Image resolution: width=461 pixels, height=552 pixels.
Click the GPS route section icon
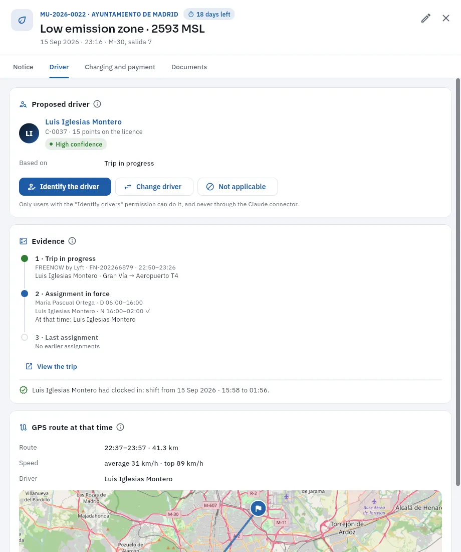23,428
